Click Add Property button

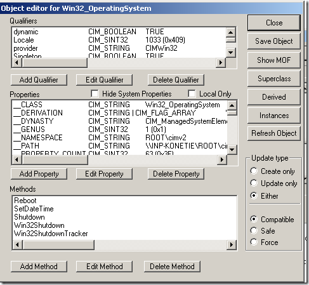[39, 174]
